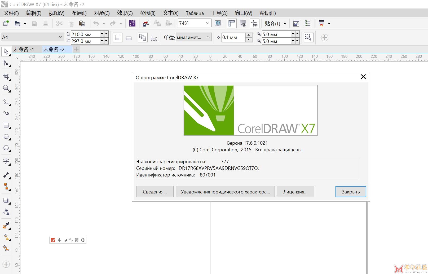Viewport: 428px width, 274px height.
Task: Undo last action arrow icon
Action: [x=96, y=24]
